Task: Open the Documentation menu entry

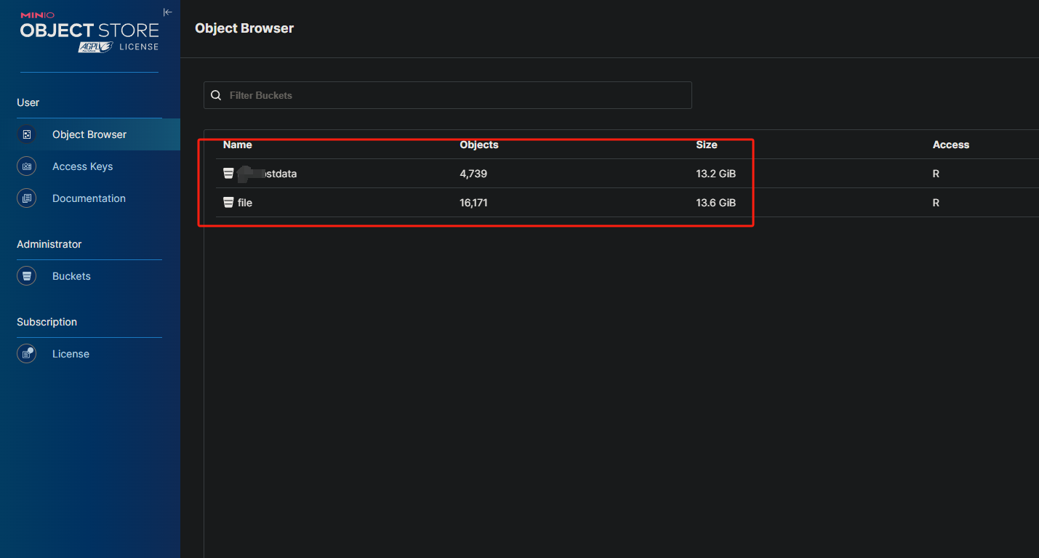Action: (89, 198)
